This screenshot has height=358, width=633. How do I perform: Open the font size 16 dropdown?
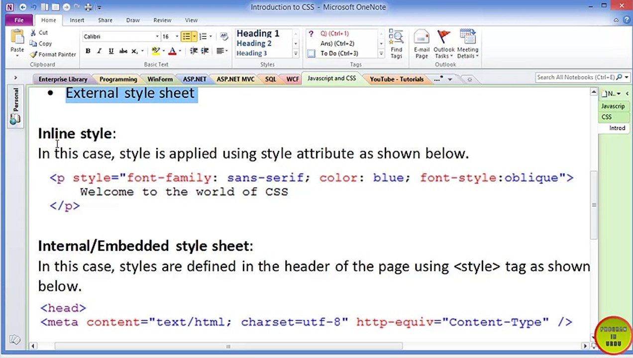coord(177,36)
